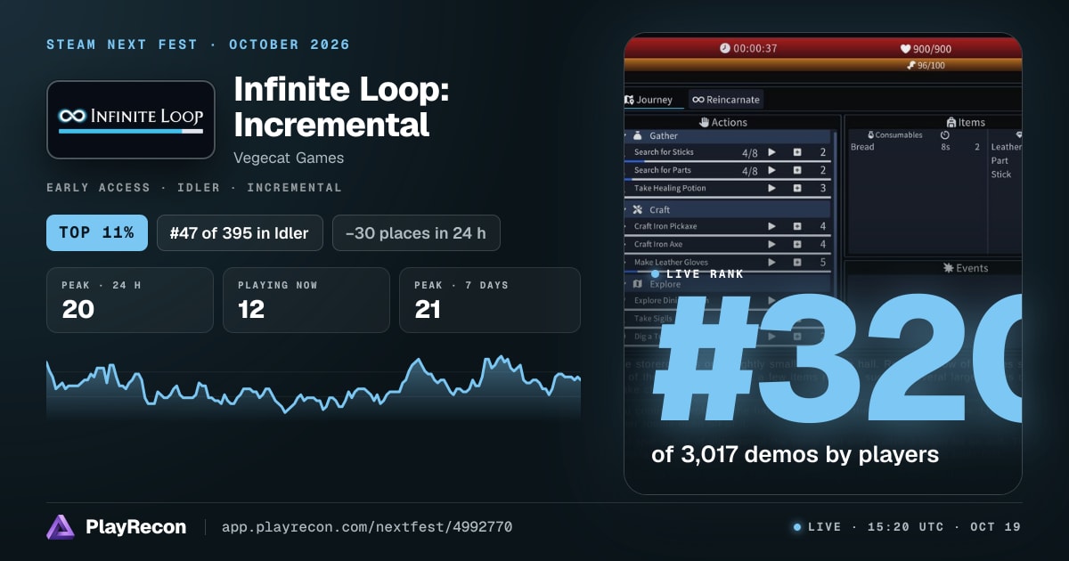This screenshot has width=1069, height=561.
Task: Click the PlayRecon brand name
Action: [x=136, y=527]
